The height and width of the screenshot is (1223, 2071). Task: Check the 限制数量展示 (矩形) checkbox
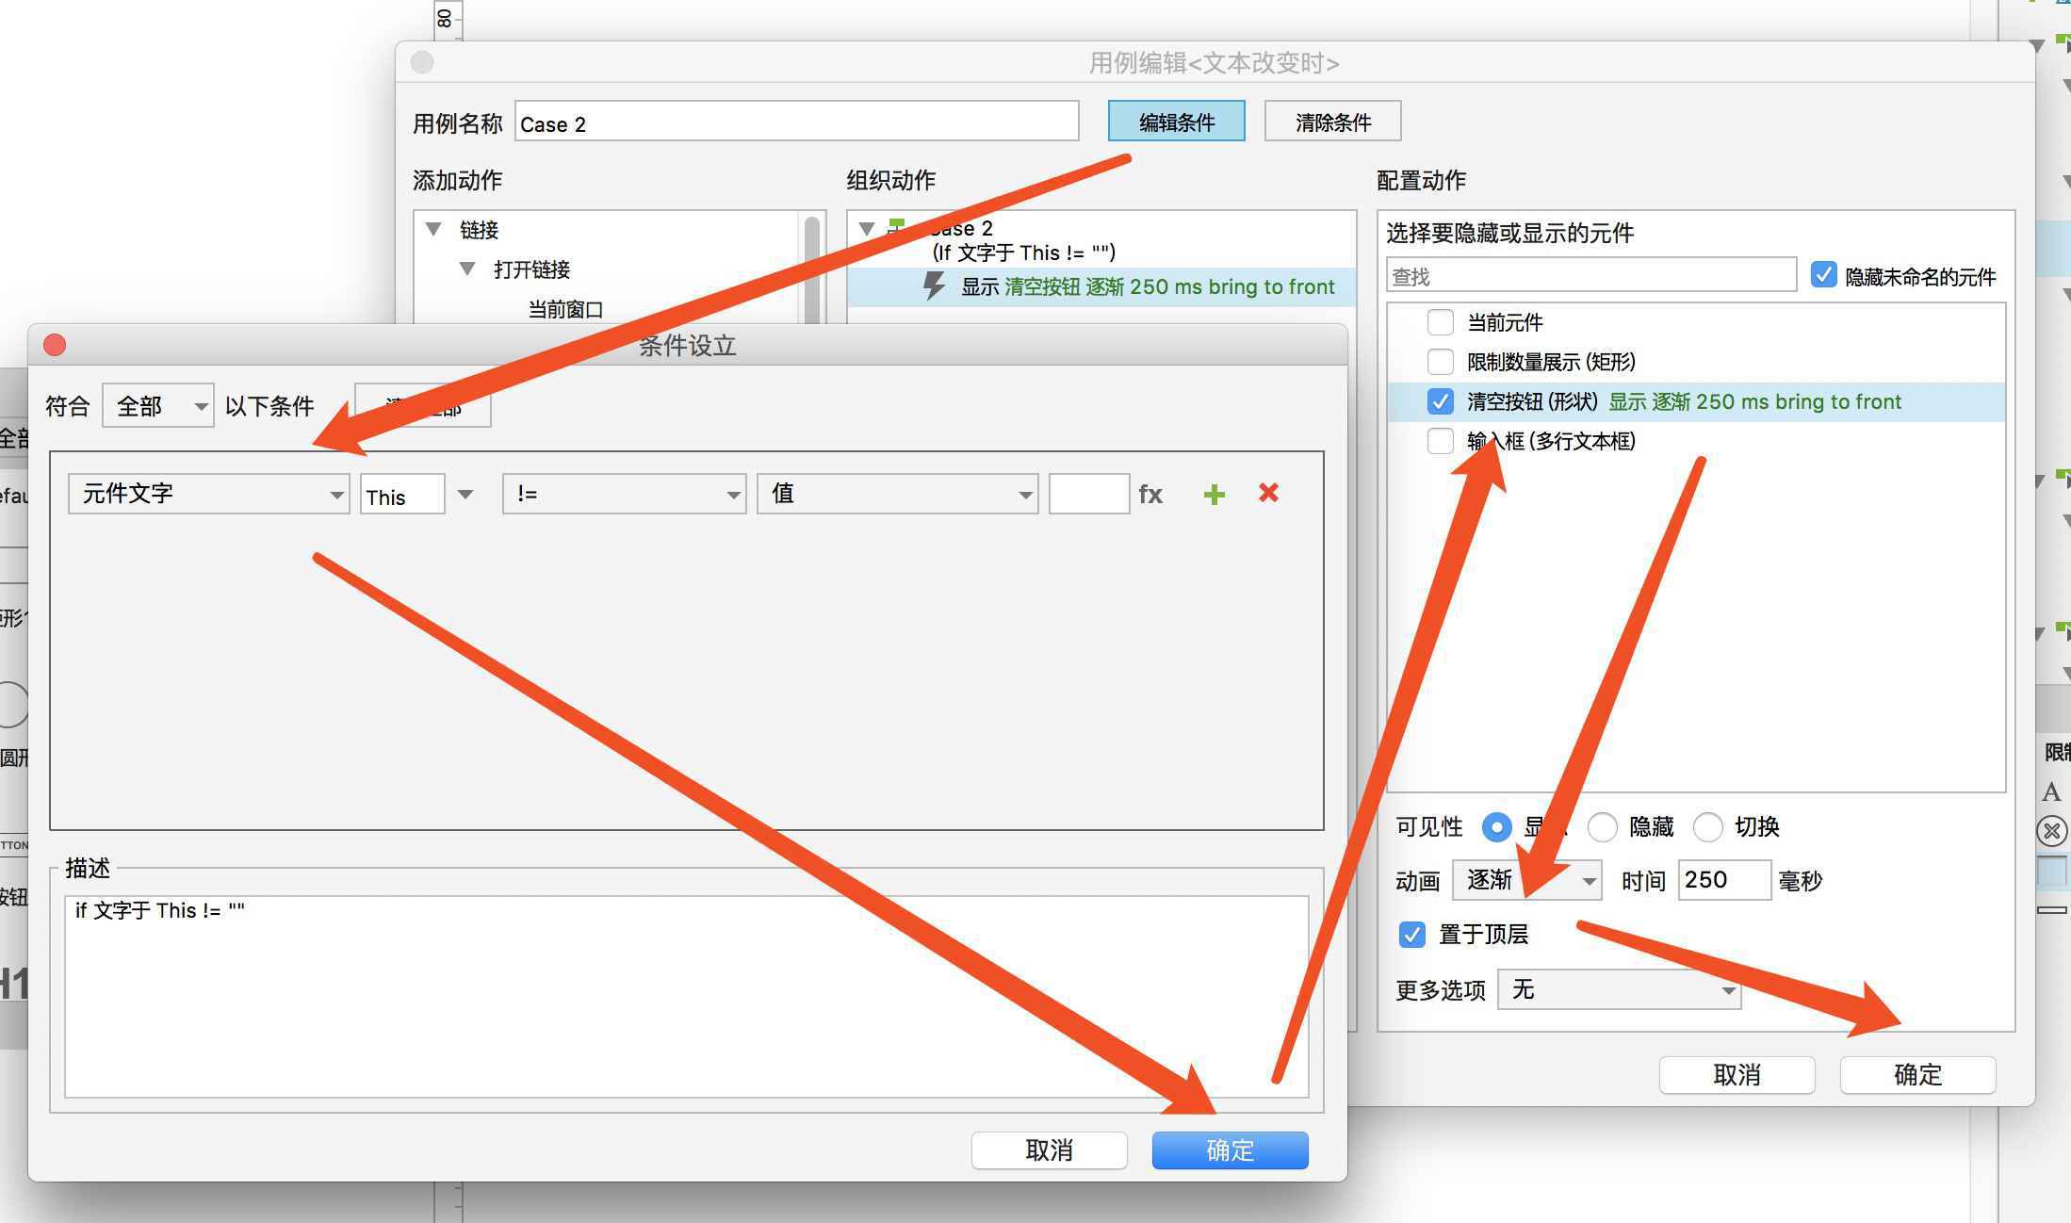(1440, 362)
